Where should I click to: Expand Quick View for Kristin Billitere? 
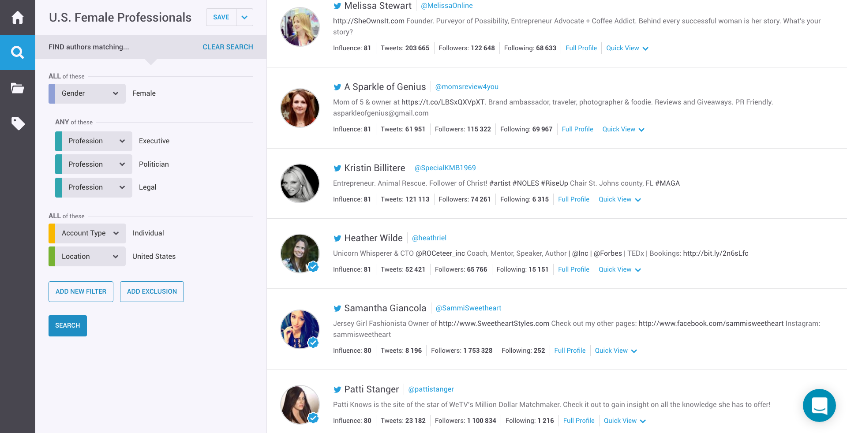pyautogui.click(x=619, y=199)
